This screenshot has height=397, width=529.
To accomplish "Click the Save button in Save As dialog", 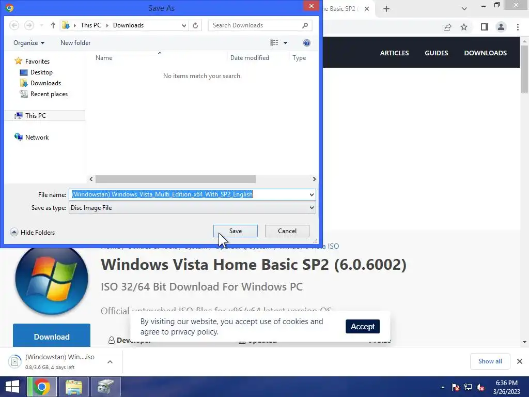I will coord(235,231).
